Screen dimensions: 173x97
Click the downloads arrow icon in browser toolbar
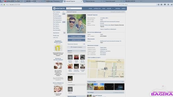tap(168, 5)
